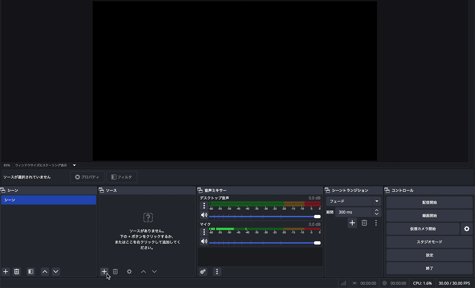Mute the デスクトップ音声 speaker icon
Screen dimensions: 475x288
pyautogui.click(x=204, y=215)
